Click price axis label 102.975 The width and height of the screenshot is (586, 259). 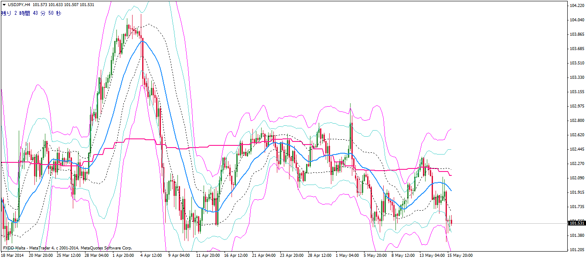click(576, 106)
